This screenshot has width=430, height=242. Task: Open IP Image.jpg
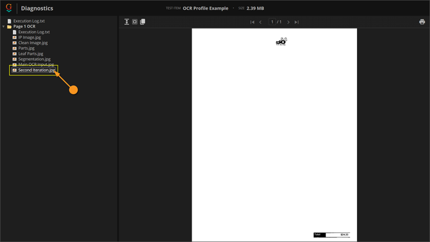point(30,37)
